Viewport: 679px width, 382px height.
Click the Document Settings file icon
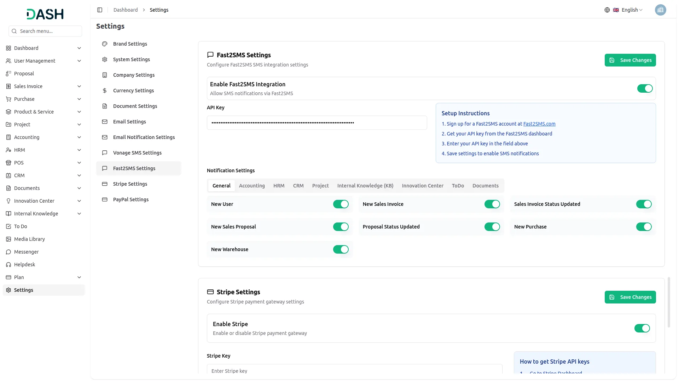[105, 106]
